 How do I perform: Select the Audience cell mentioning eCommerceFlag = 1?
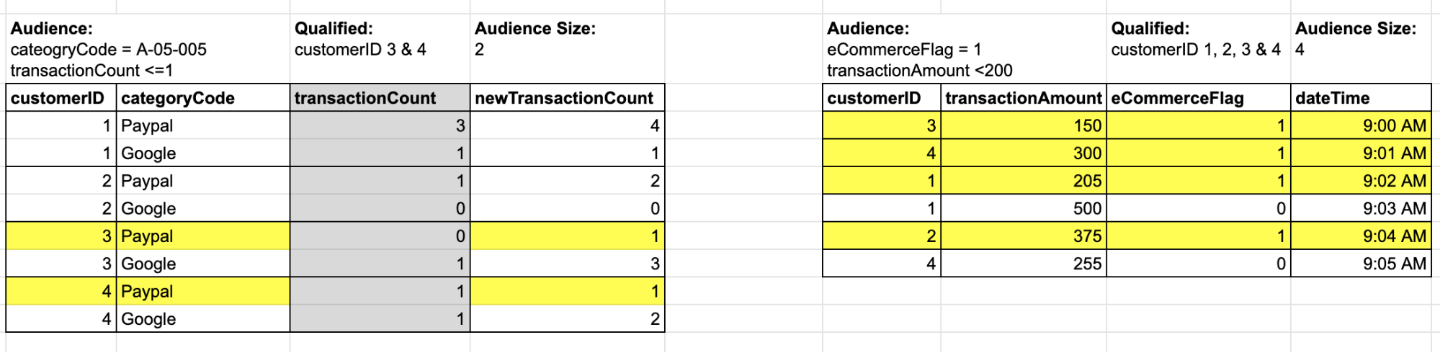[x=964, y=49]
